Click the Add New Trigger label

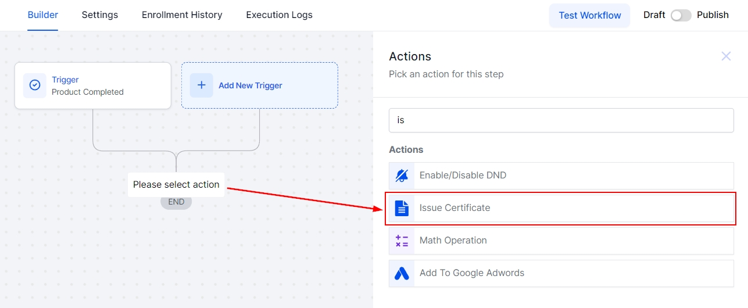coord(250,85)
